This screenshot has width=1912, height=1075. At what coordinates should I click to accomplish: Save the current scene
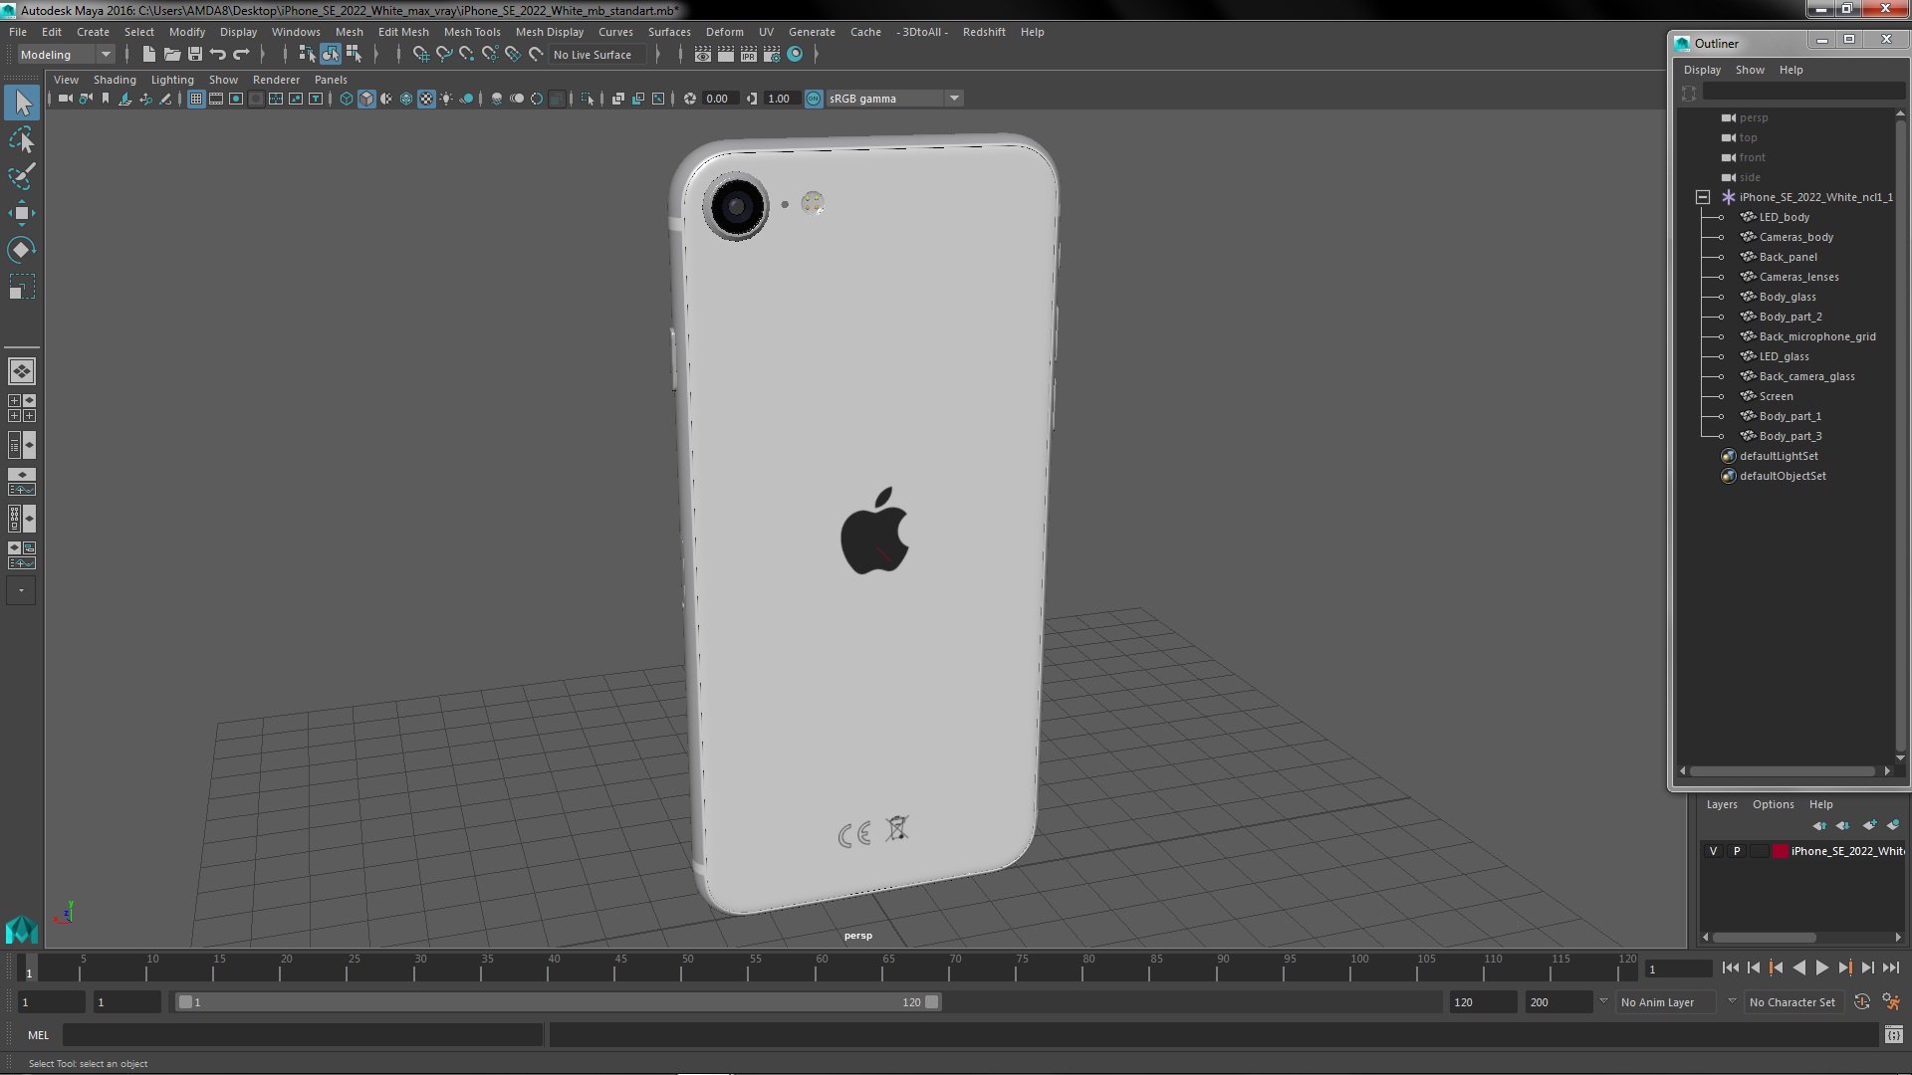195,55
